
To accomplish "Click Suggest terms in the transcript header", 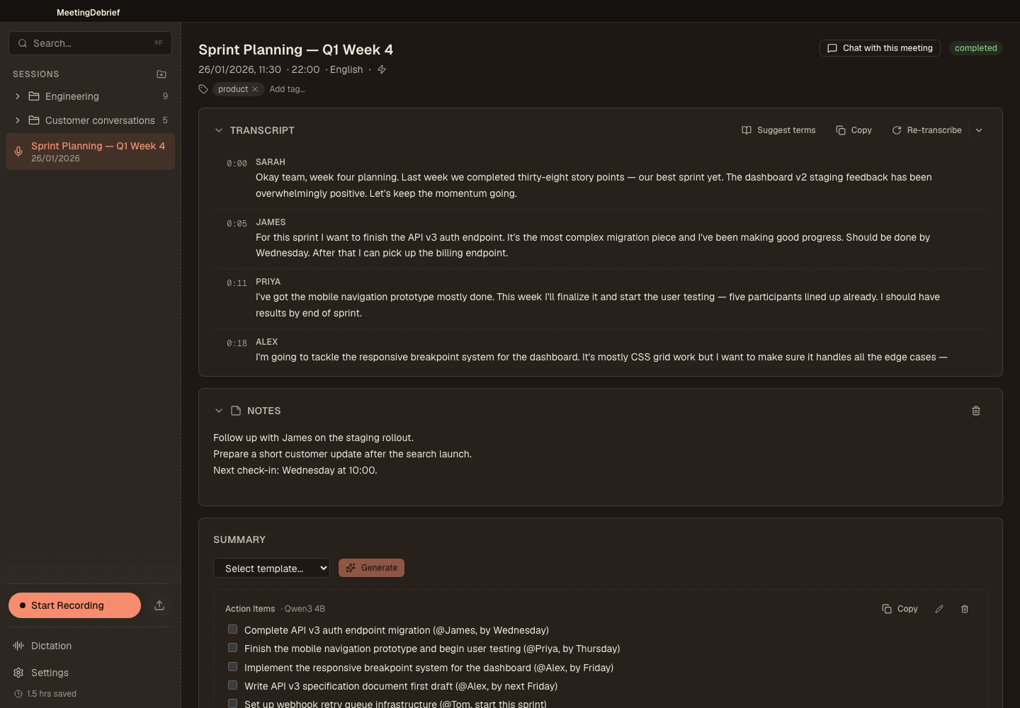I will pos(778,130).
